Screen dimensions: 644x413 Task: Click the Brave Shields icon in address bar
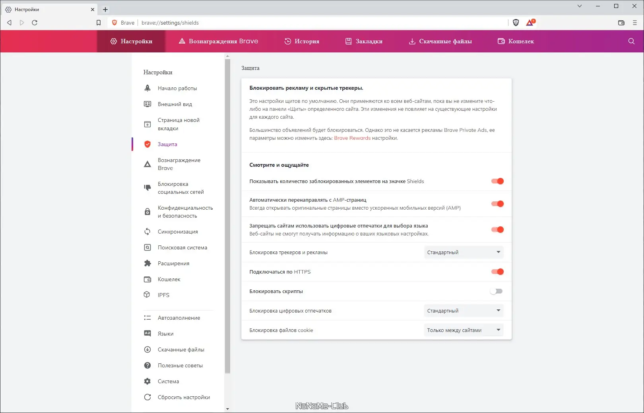tap(516, 23)
